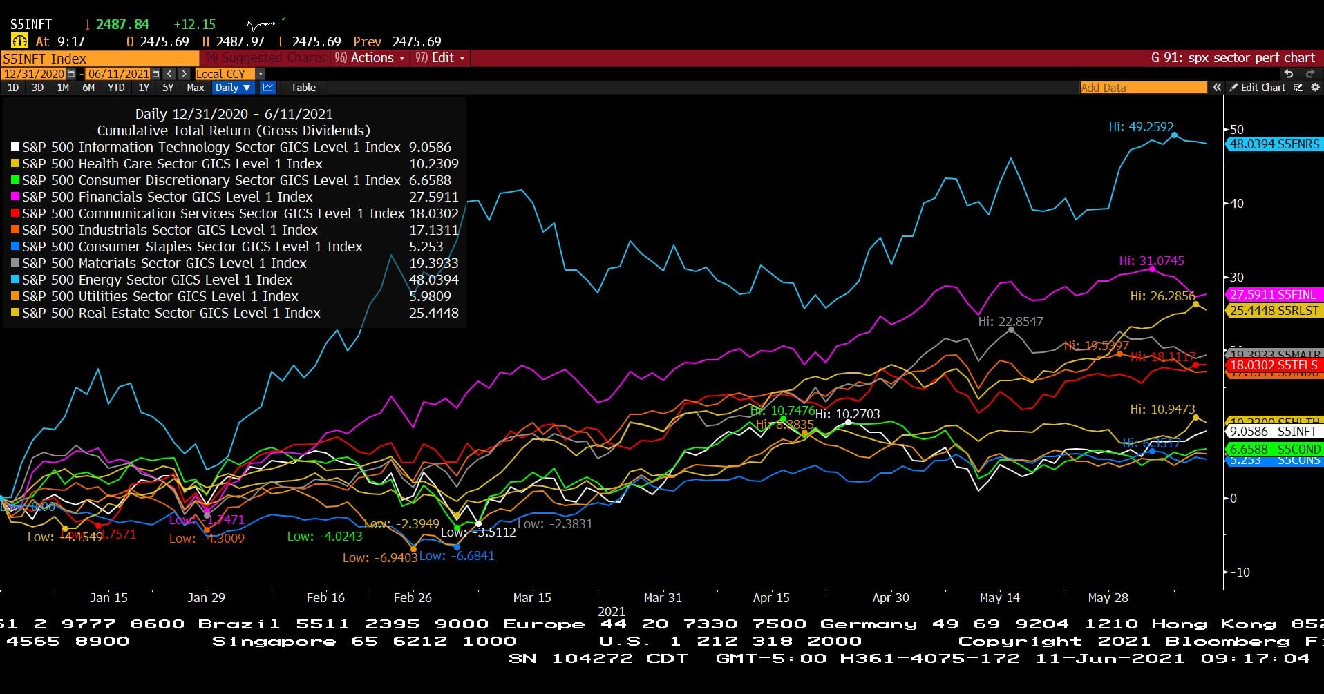Image resolution: width=1324 pixels, height=694 pixels.
Task: Click the redo arrow icon
Action: pyautogui.click(x=1309, y=74)
